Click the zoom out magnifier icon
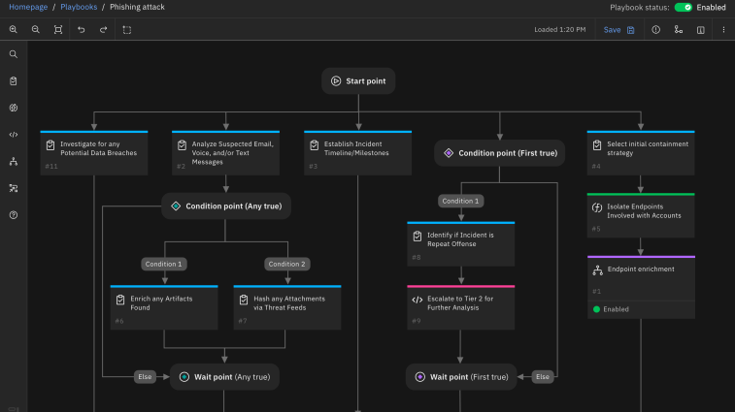 coord(36,30)
